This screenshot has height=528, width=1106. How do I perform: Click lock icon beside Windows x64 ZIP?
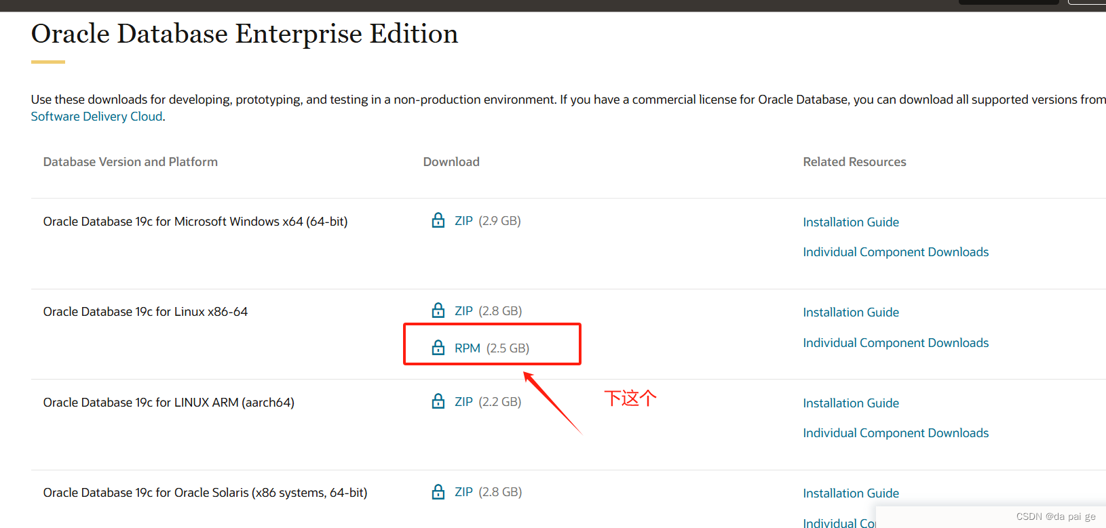point(438,220)
